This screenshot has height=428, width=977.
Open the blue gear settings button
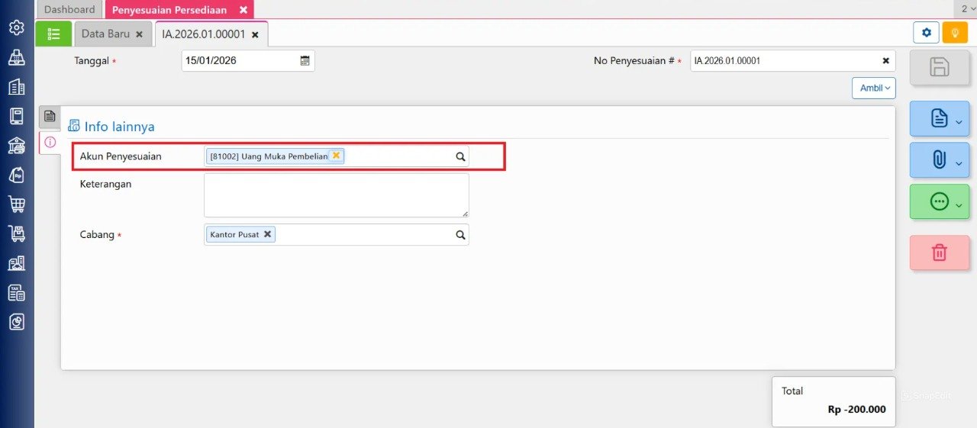pos(927,32)
